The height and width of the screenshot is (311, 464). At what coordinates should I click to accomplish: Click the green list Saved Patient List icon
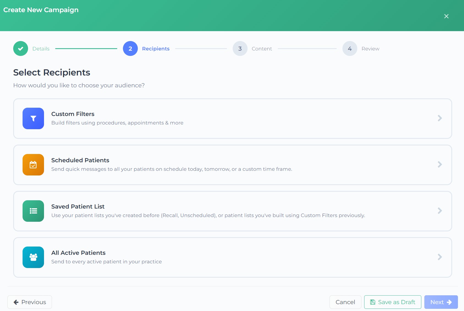coord(33,211)
